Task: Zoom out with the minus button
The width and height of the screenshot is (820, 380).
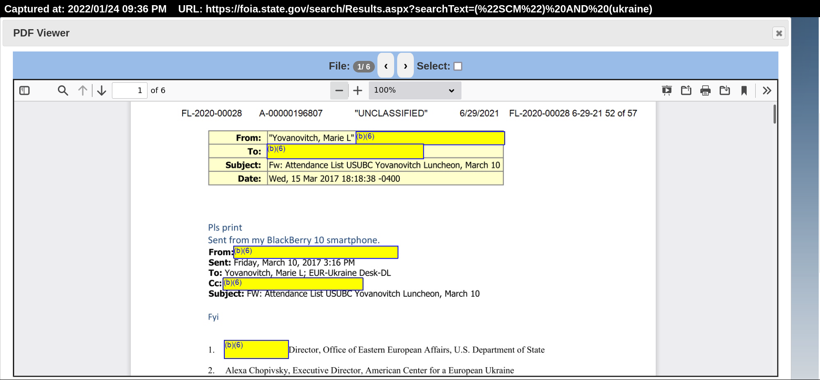Action: [339, 90]
